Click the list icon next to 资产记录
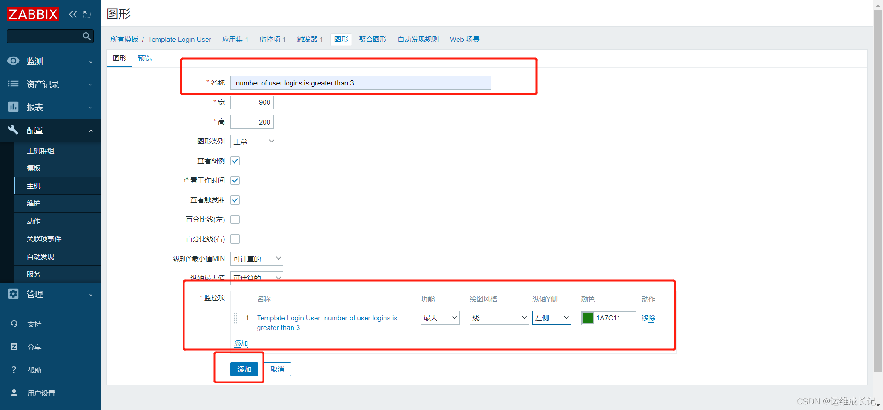The image size is (883, 410). [x=13, y=84]
